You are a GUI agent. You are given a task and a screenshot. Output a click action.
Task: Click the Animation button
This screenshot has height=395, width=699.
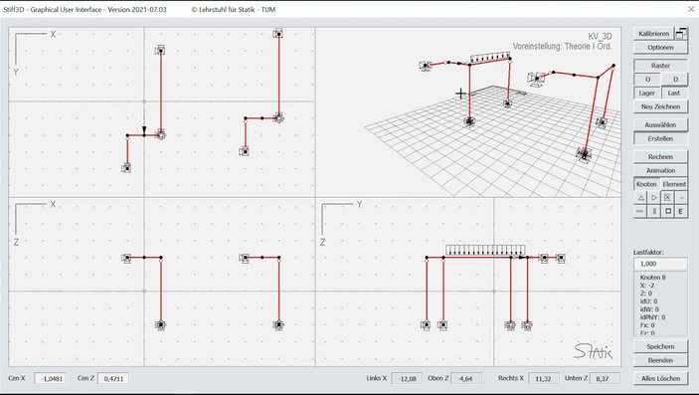click(660, 170)
